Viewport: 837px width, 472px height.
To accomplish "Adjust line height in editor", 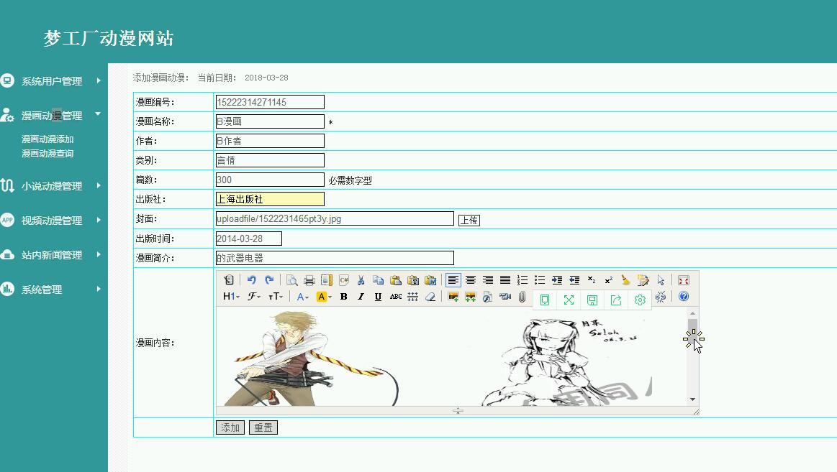I will 412,297.
